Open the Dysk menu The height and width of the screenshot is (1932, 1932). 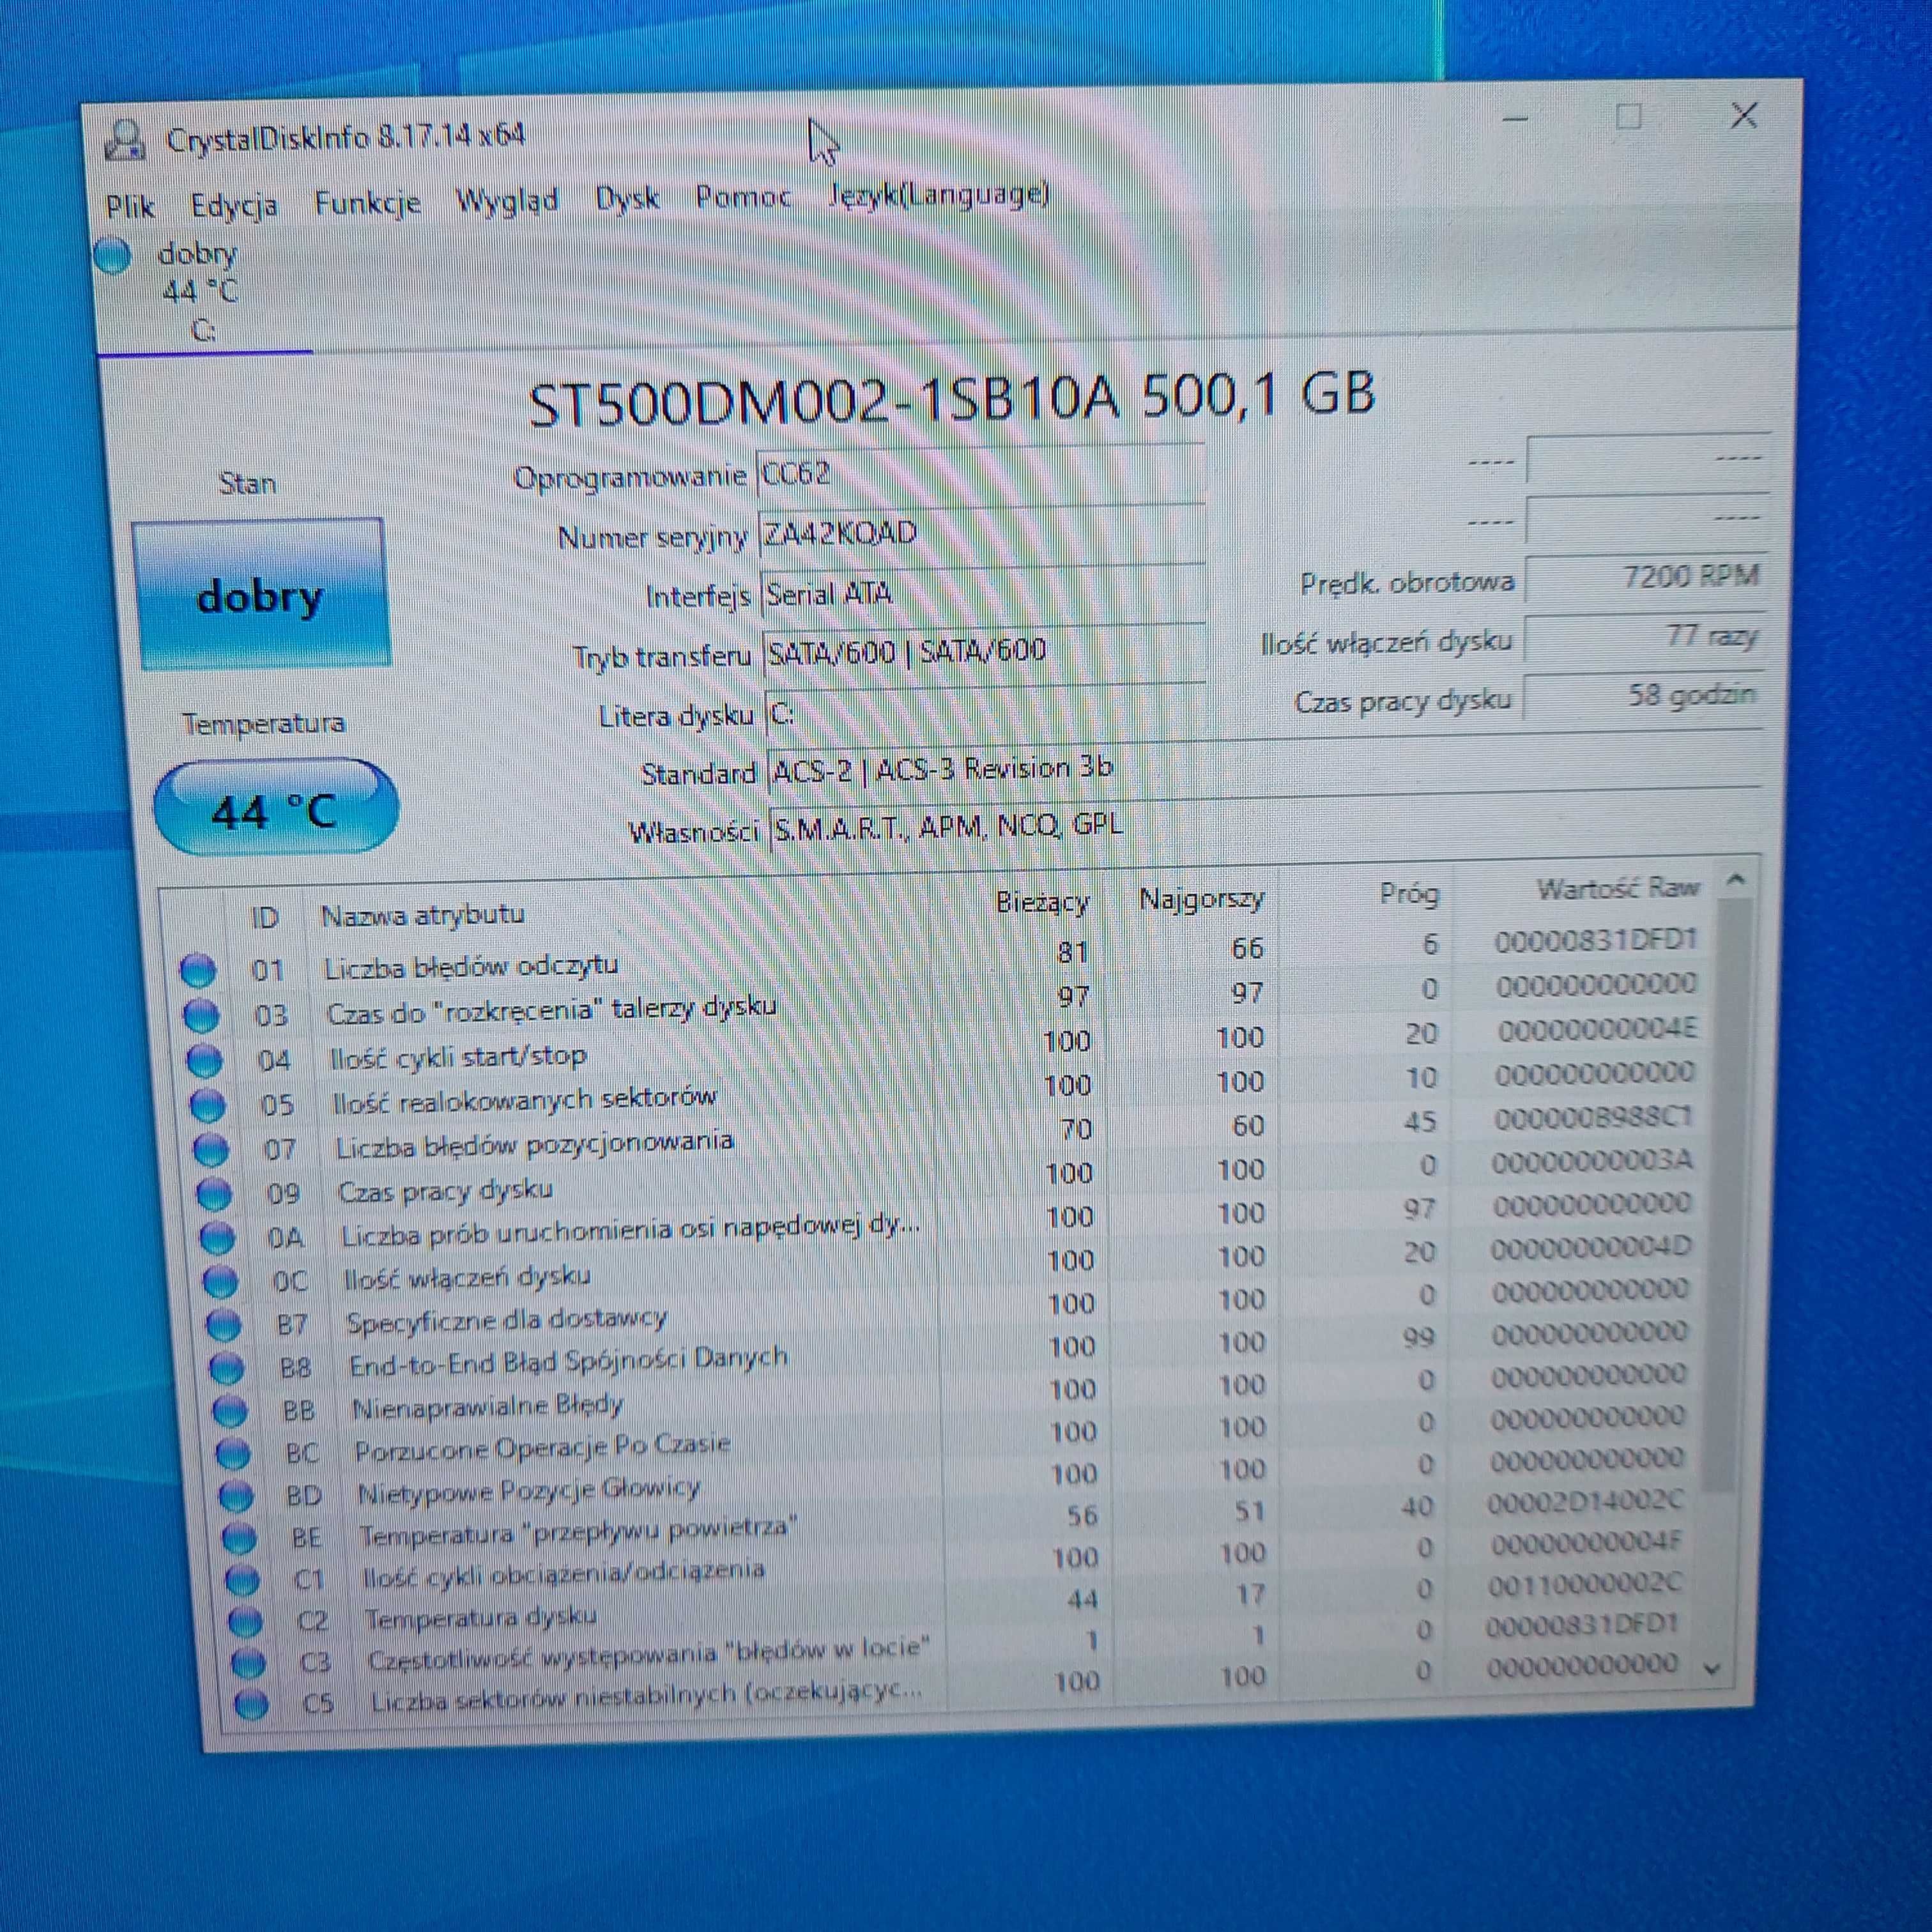click(x=627, y=198)
